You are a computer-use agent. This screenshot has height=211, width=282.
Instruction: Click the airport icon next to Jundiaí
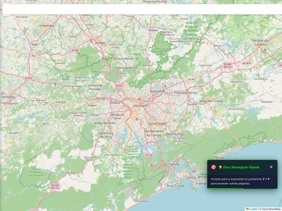tap(91, 41)
